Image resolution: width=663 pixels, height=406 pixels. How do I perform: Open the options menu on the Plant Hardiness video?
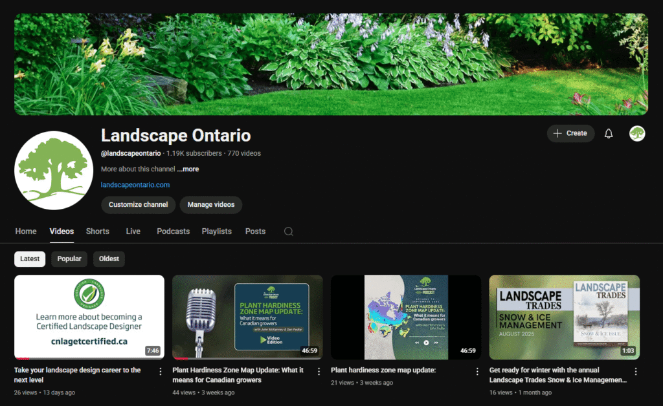coord(319,372)
